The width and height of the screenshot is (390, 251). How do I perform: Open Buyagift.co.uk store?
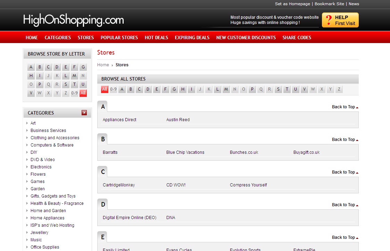pyautogui.click(x=306, y=152)
